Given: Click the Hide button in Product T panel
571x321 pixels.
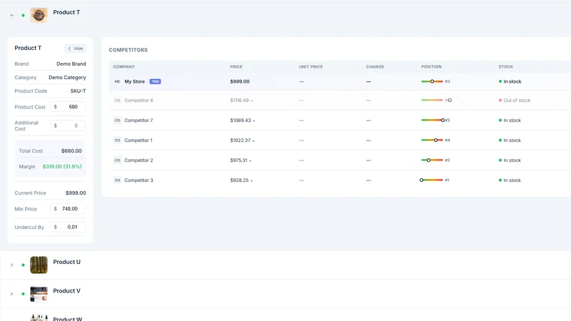Looking at the screenshot, I should (x=76, y=49).
